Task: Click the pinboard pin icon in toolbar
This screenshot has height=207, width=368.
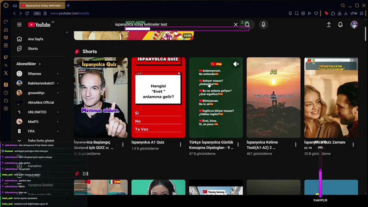Action: tap(290, 13)
